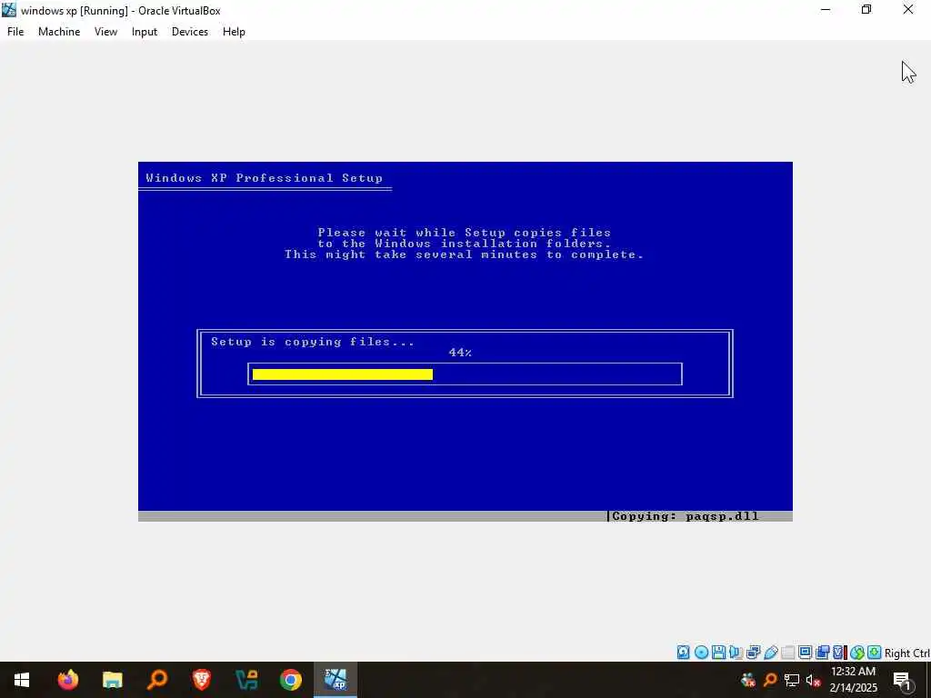Click the muted volume speaker tray icon
Viewport: 931px width, 698px height.
click(x=814, y=680)
